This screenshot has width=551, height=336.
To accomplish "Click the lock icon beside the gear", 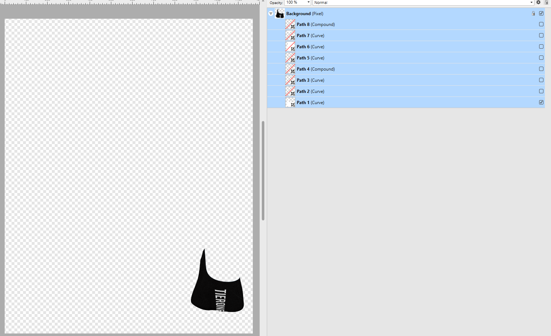I will pyautogui.click(x=546, y=2).
